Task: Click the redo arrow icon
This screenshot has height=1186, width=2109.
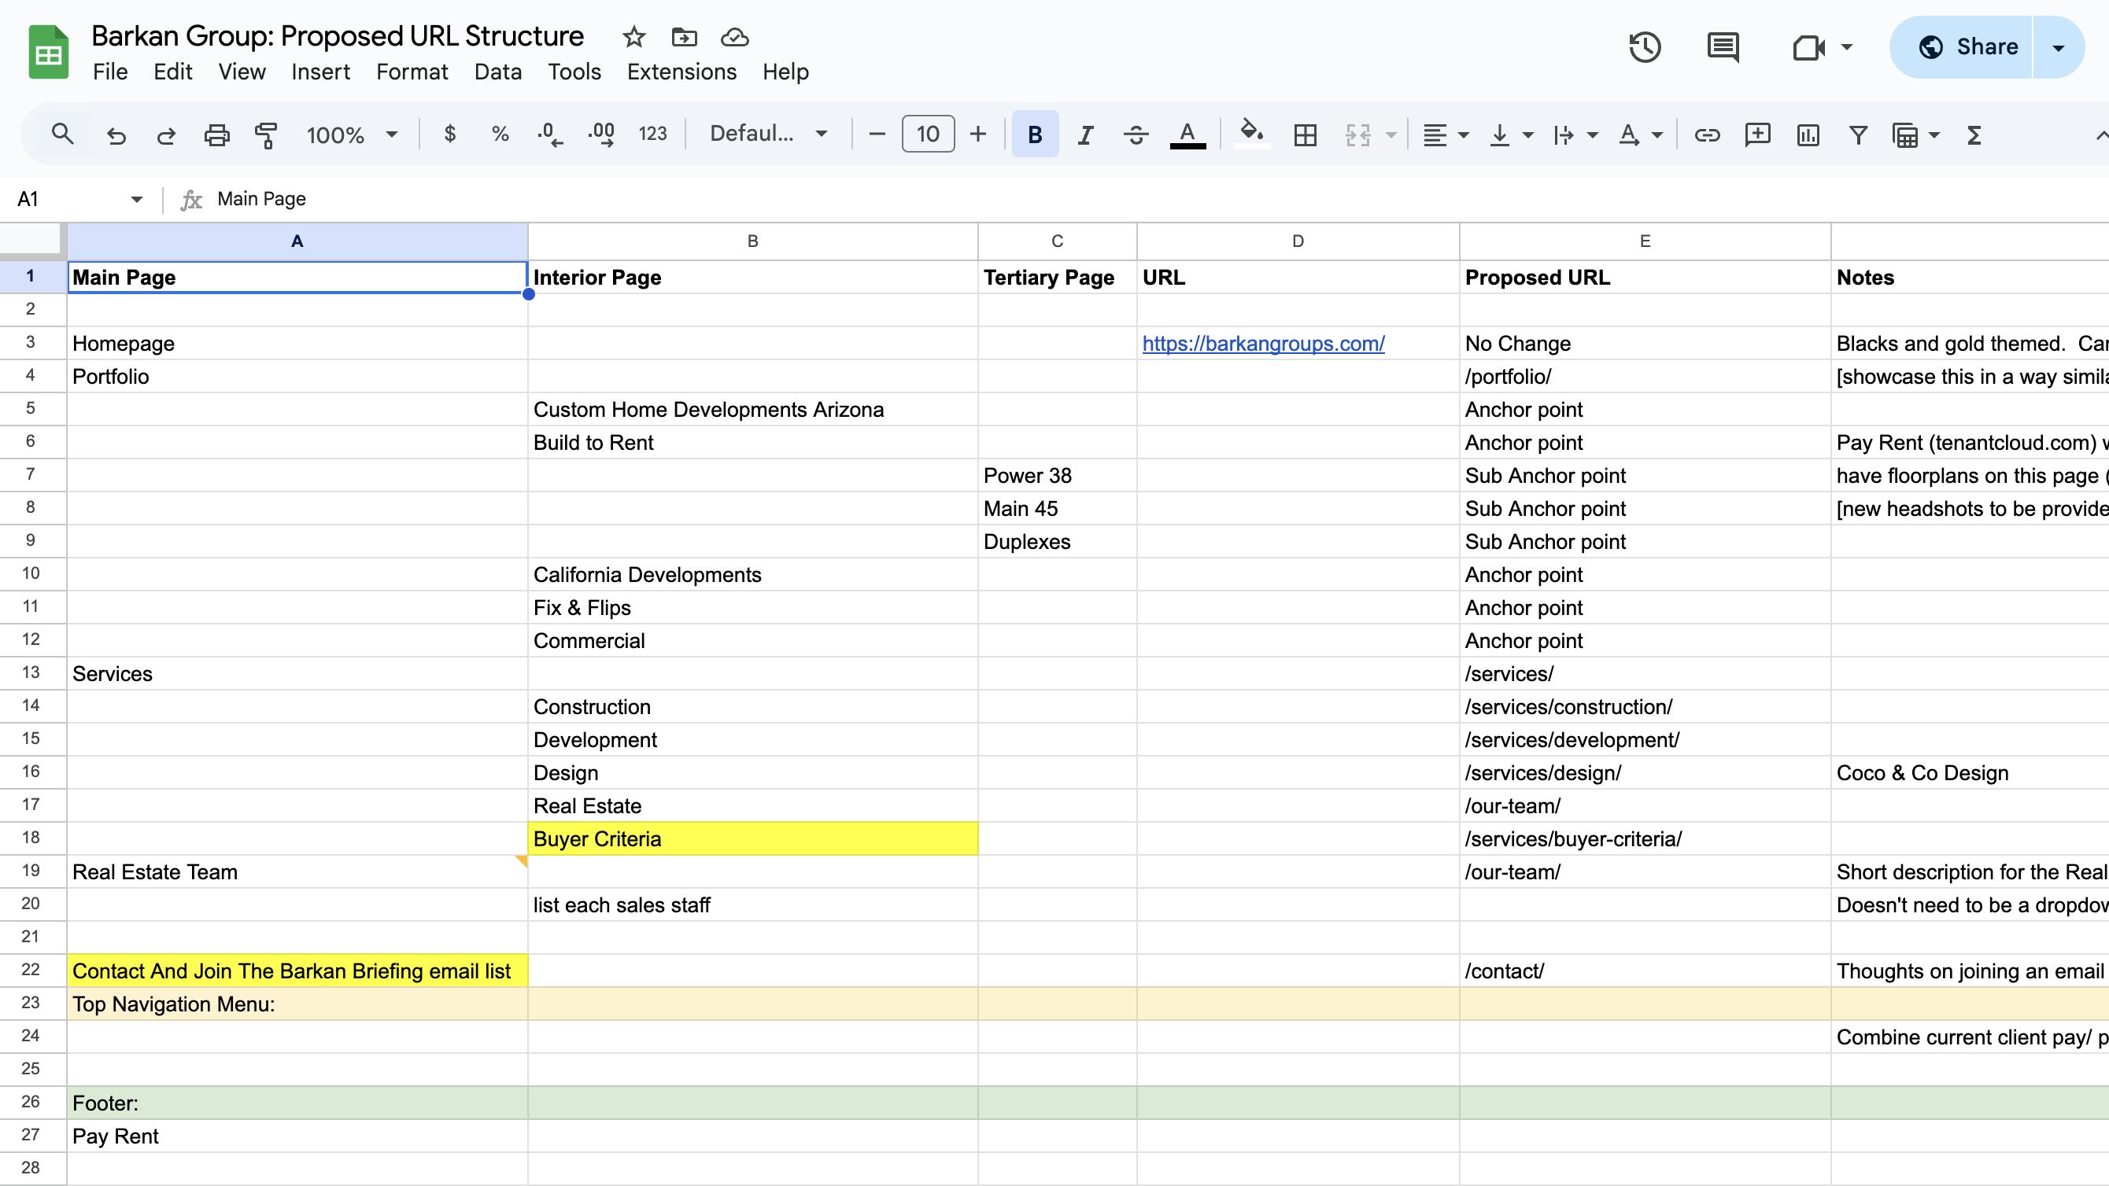Action: tap(166, 134)
